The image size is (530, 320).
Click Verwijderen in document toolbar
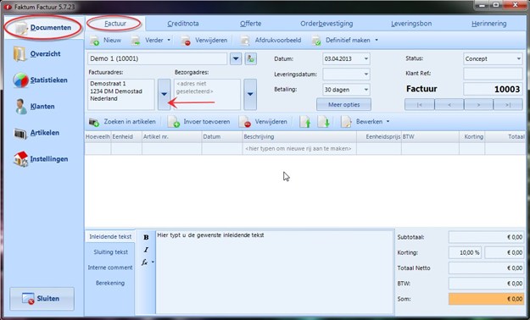204,41
